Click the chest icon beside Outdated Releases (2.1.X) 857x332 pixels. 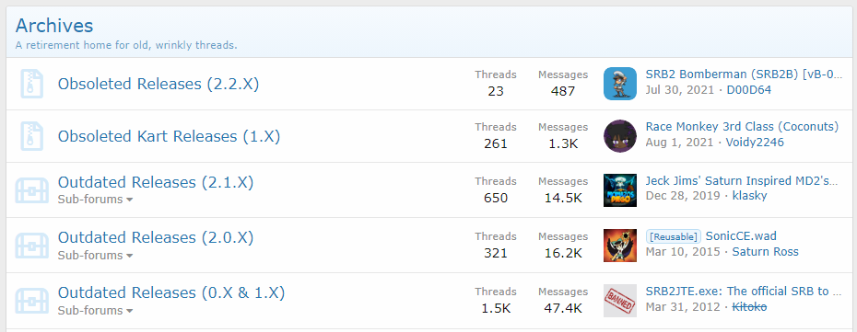(x=31, y=190)
